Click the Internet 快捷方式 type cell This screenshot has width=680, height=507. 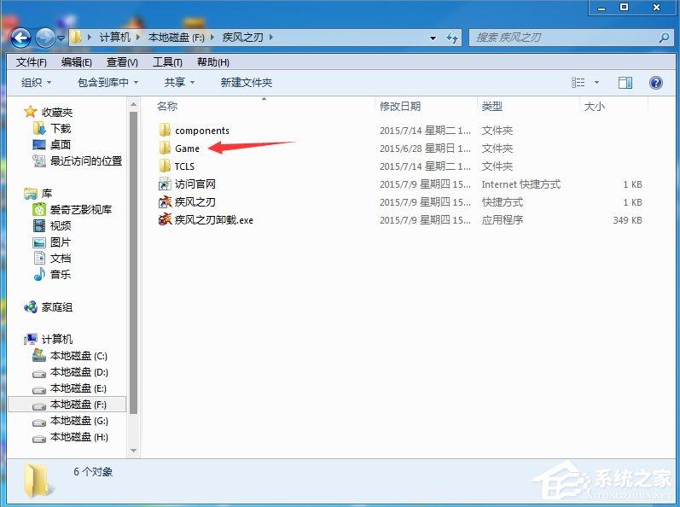pos(520,184)
